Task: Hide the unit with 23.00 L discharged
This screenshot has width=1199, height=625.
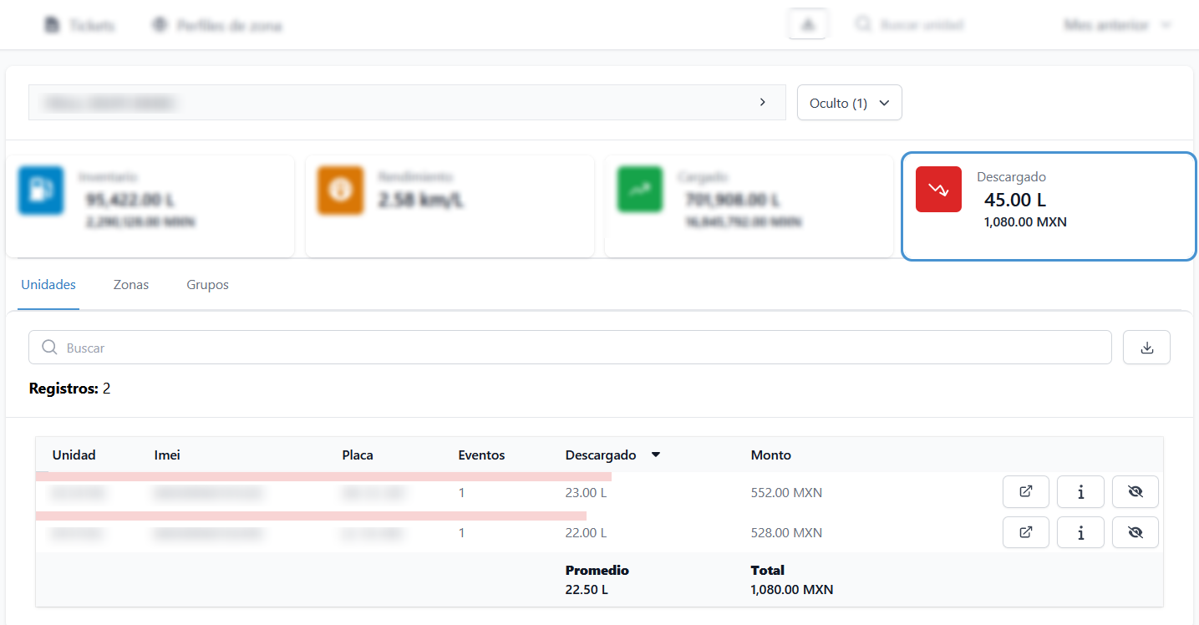Action: [1135, 492]
